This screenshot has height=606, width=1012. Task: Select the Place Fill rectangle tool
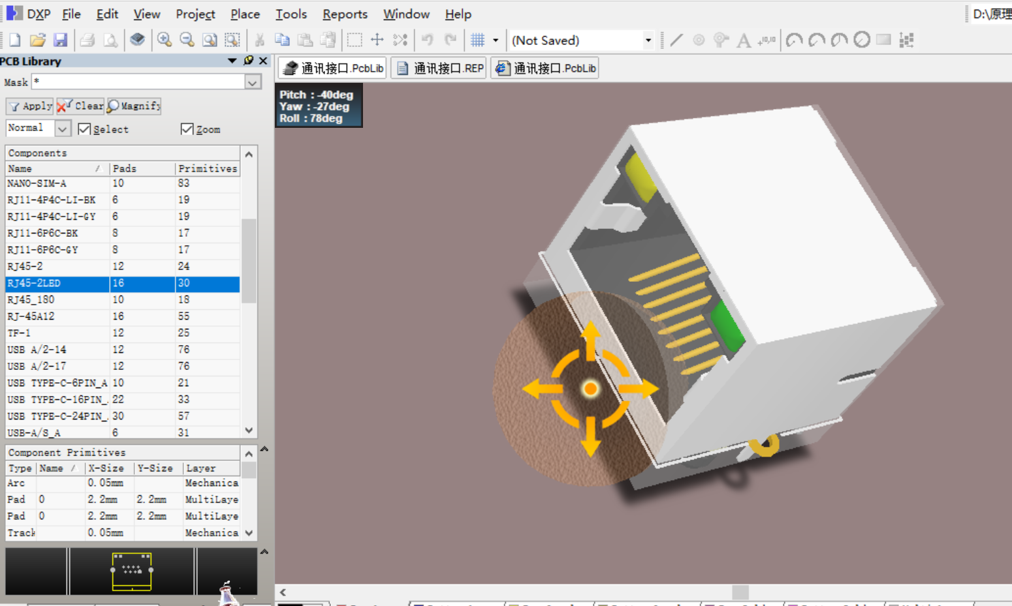883,40
